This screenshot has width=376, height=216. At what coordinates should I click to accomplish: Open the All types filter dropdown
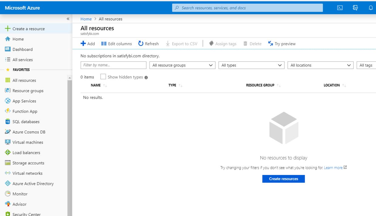point(252,65)
